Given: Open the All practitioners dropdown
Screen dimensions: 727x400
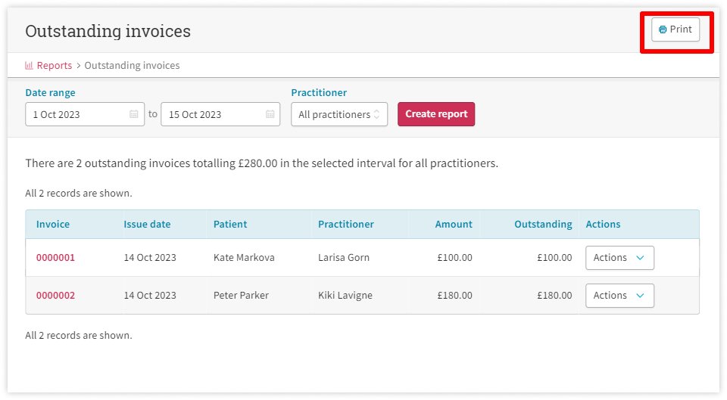Looking at the screenshot, I should coord(339,115).
